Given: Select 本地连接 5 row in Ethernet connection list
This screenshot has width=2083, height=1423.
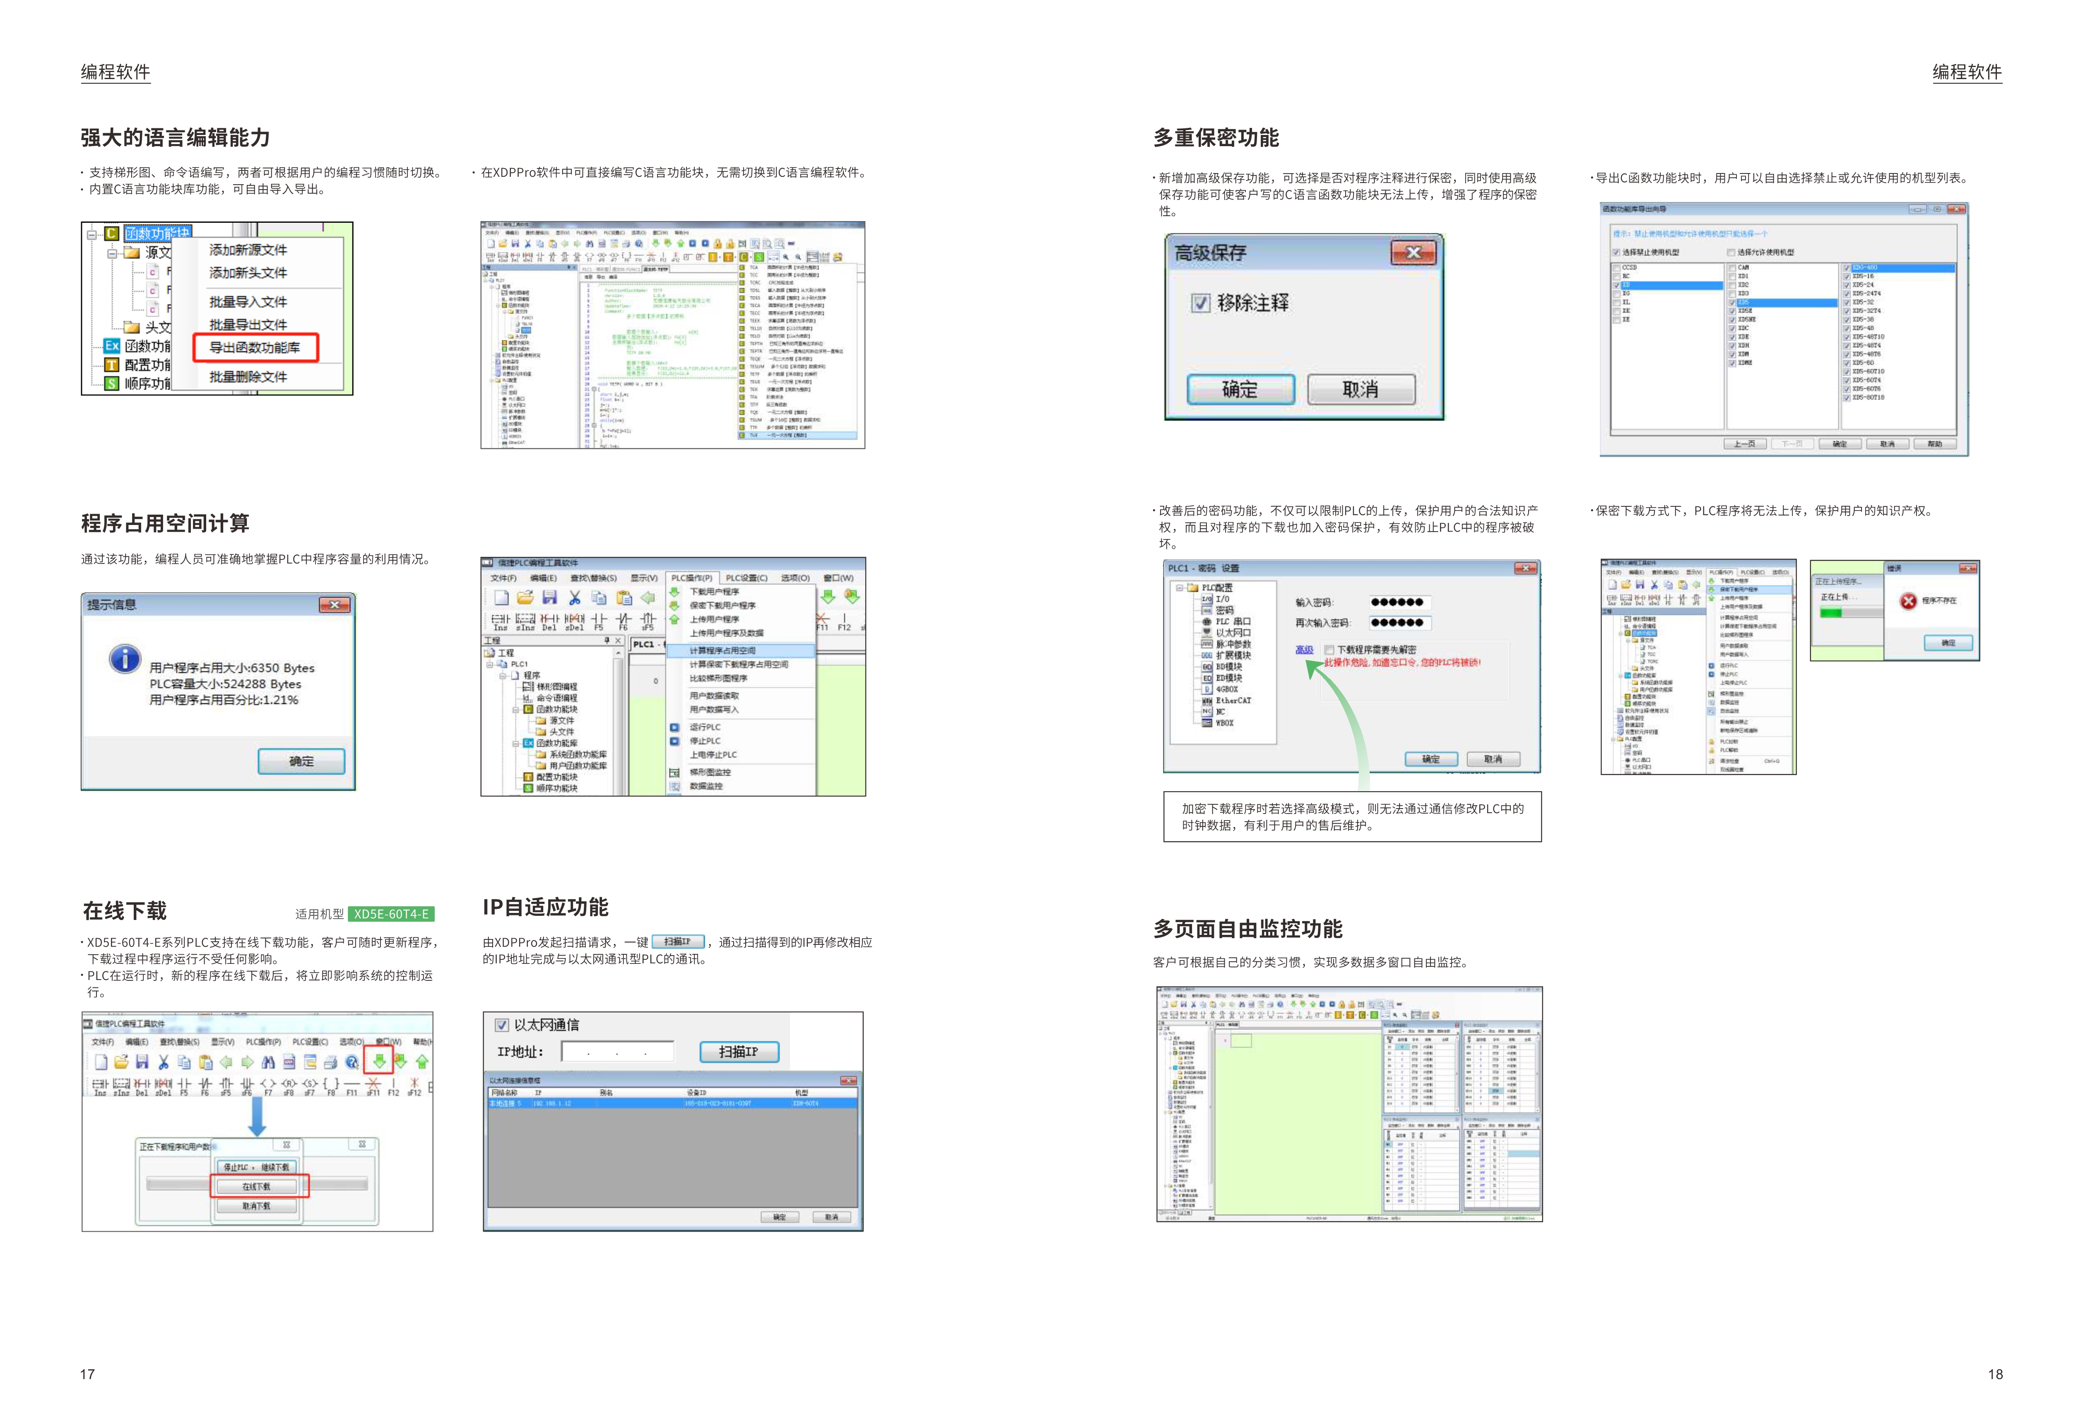Looking at the screenshot, I should pyautogui.click(x=672, y=1104).
